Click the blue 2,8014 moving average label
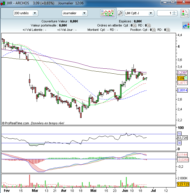Image resolution: width=190 pixels, height=193 pixels. point(182,90)
